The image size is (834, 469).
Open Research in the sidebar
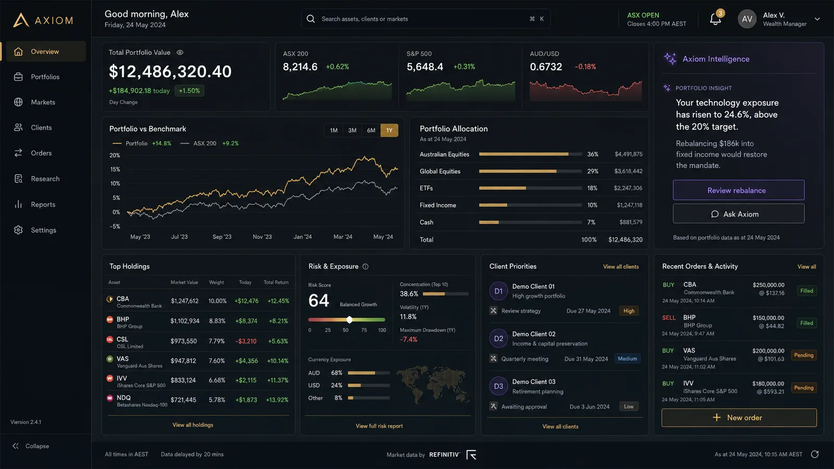(46, 179)
